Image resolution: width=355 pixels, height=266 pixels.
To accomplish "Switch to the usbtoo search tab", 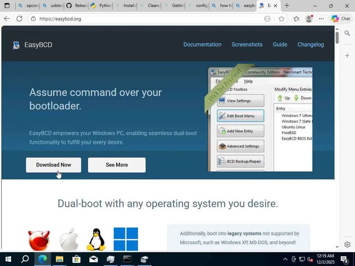I will pyautogui.click(x=53, y=6).
